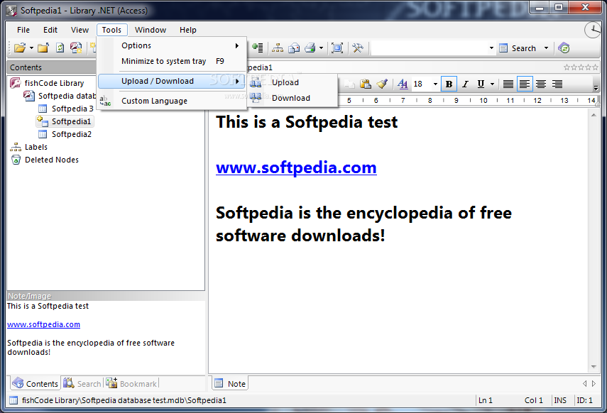Select Download in the submenu
The image size is (607, 413).
click(x=292, y=98)
